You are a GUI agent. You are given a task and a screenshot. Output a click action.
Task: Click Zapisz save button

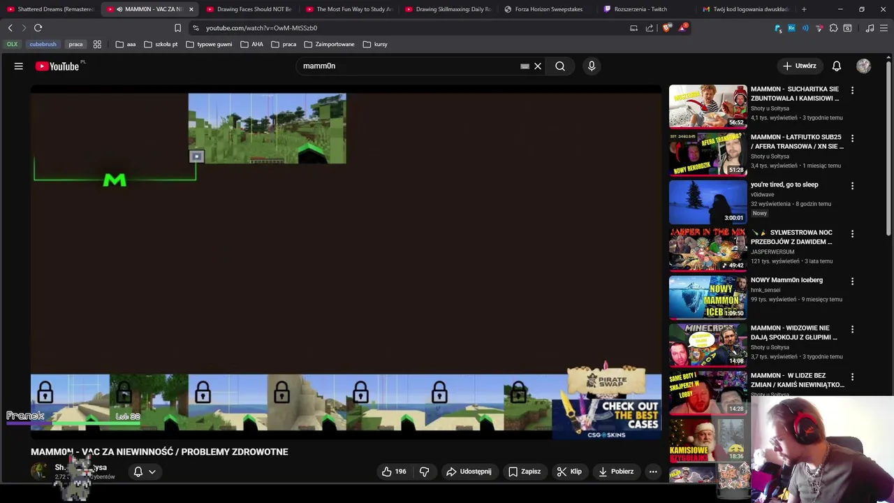pos(525,472)
